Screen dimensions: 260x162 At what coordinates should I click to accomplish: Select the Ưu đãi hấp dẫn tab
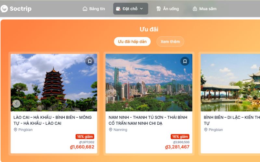click(132, 41)
